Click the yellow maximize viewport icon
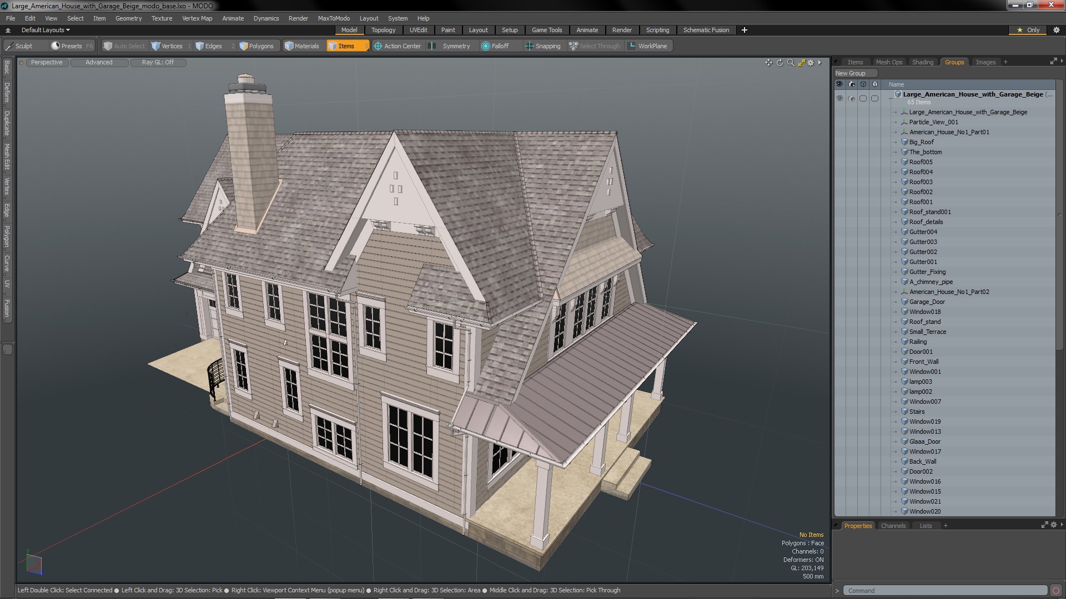Screen dimensions: 1066x599 point(801,63)
